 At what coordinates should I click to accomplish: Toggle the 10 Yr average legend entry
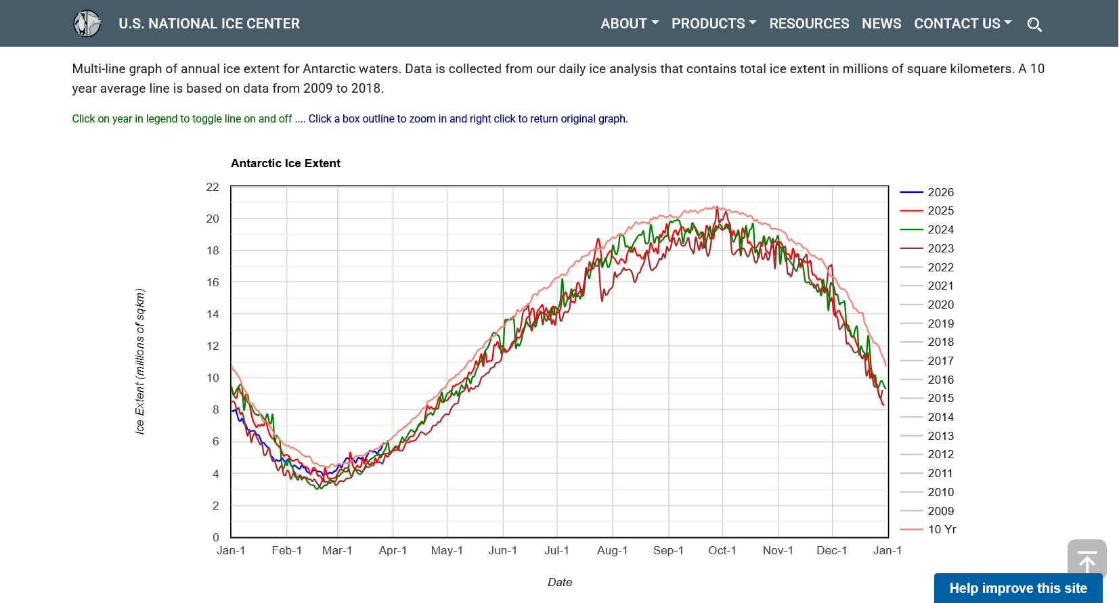click(x=942, y=529)
